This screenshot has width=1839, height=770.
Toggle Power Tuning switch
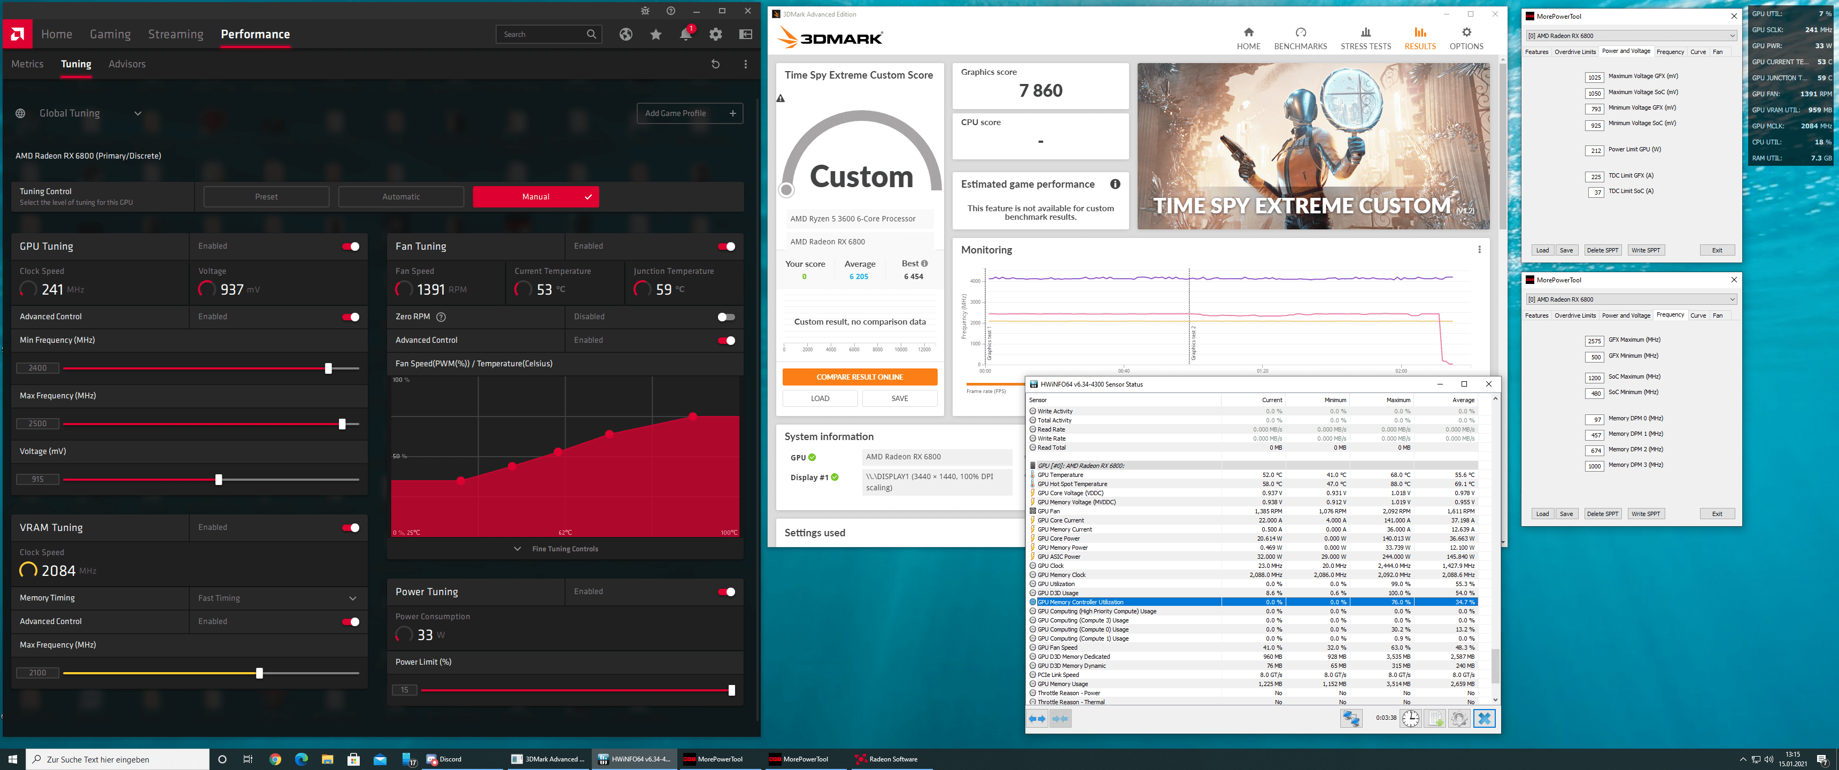point(726,592)
